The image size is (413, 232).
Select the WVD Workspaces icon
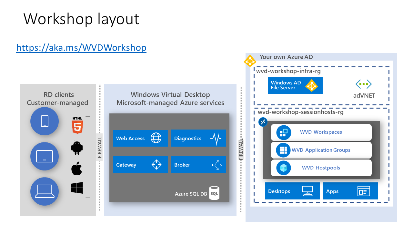283,132
